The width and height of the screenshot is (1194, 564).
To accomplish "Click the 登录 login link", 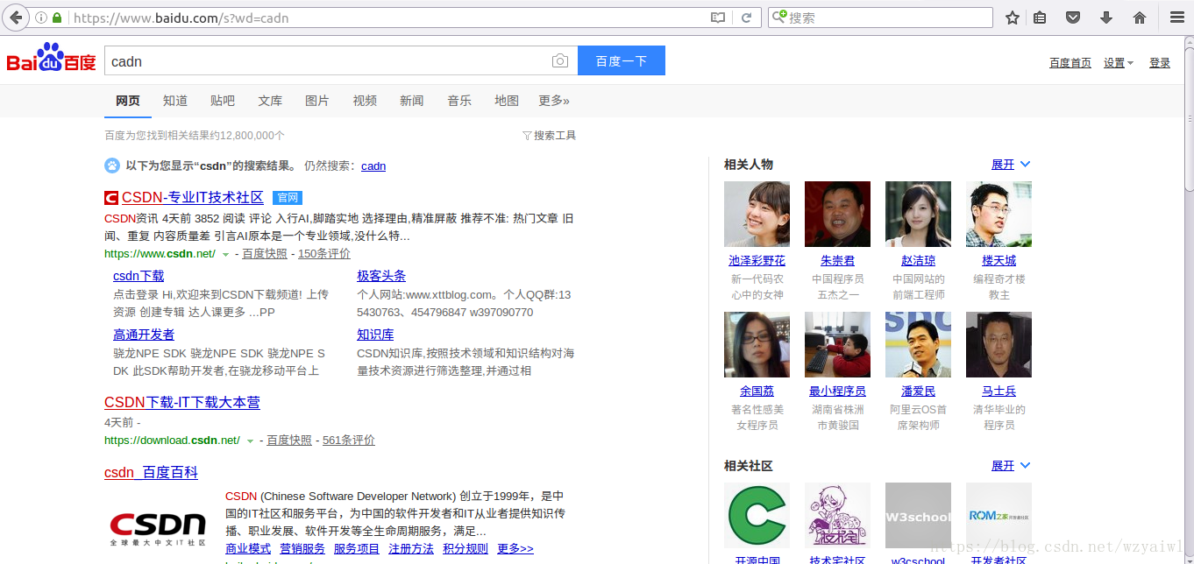I will click(1160, 63).
